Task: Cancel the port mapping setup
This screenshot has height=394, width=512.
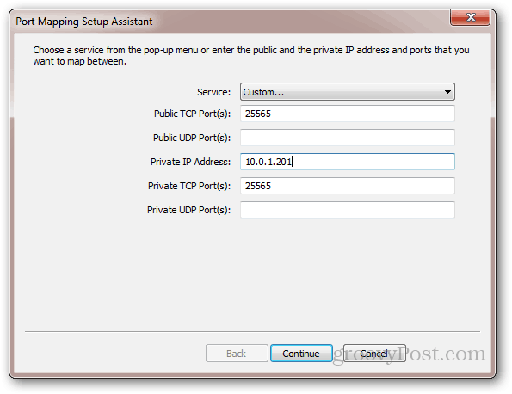Action: [x=374, y=354]
